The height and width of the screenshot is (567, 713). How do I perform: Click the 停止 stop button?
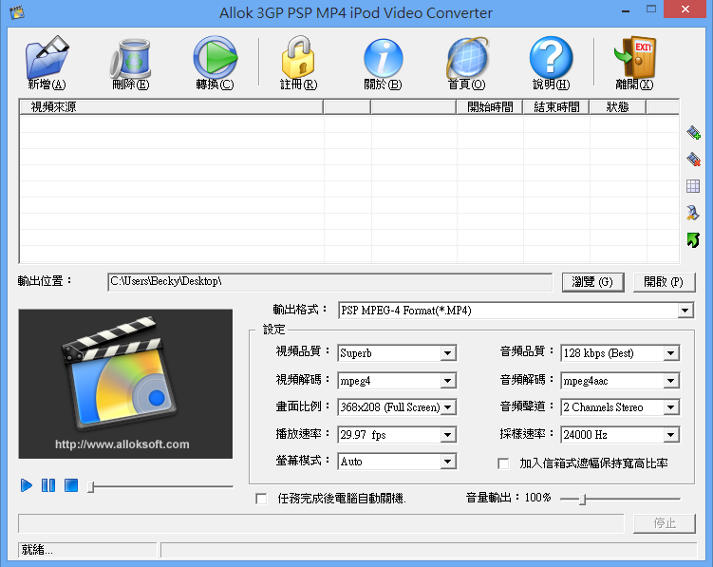point(665,523)
